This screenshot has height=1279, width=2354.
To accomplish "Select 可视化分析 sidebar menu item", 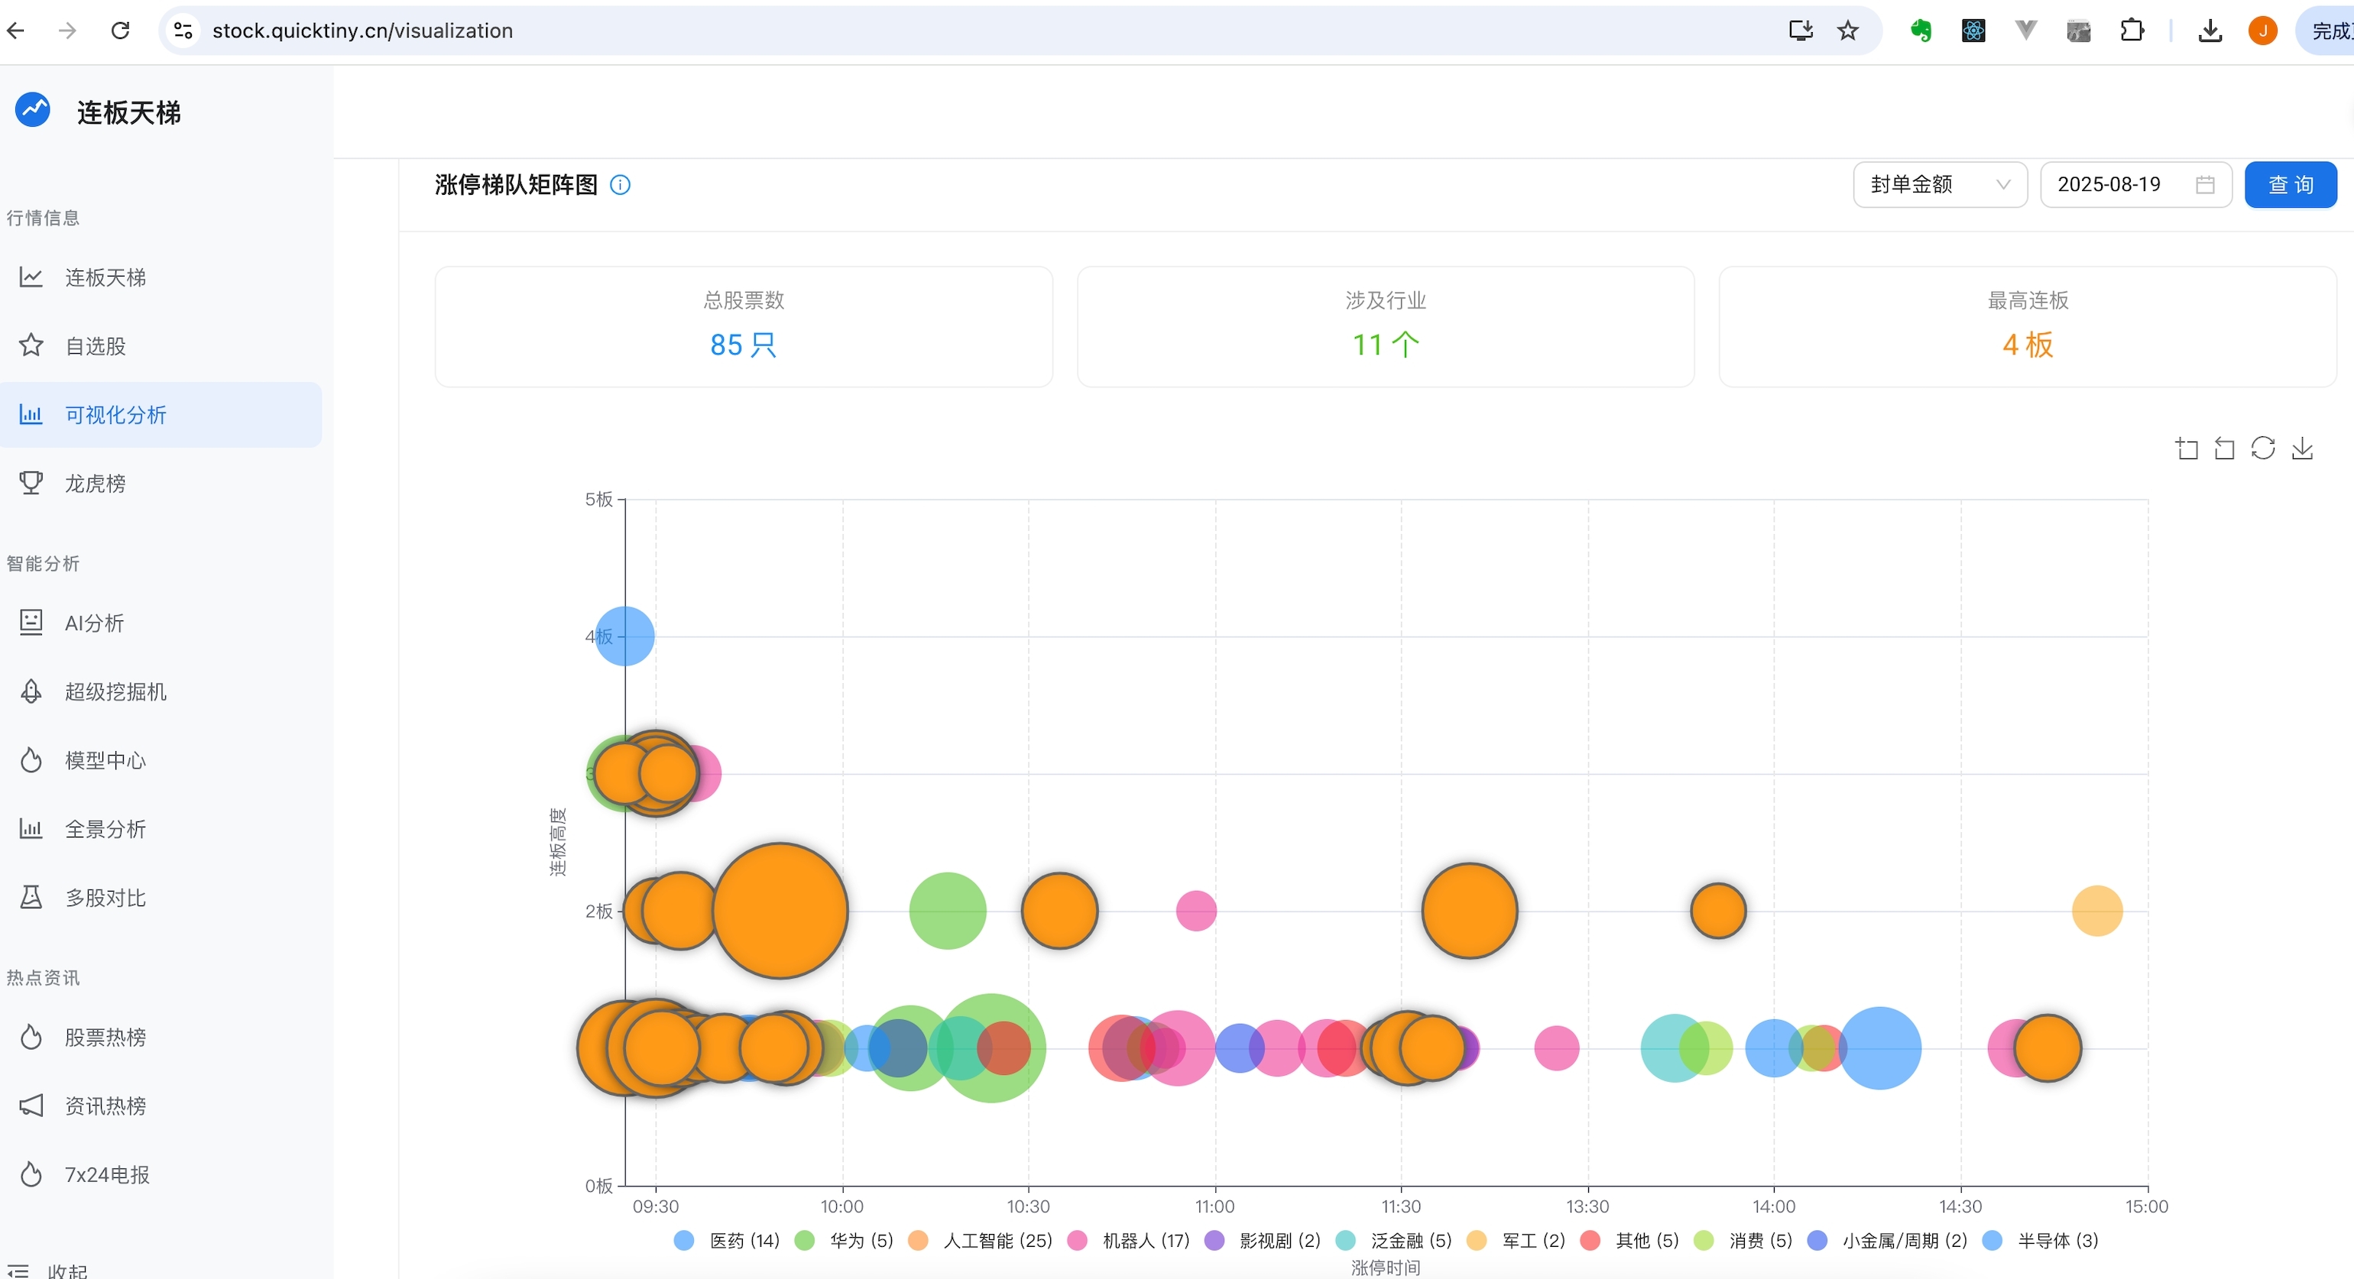I will pos(160,415).
